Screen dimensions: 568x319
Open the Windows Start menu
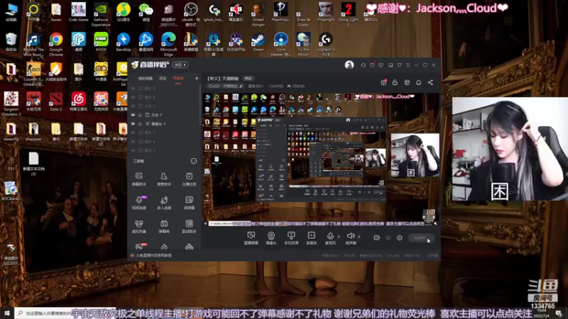7,313
